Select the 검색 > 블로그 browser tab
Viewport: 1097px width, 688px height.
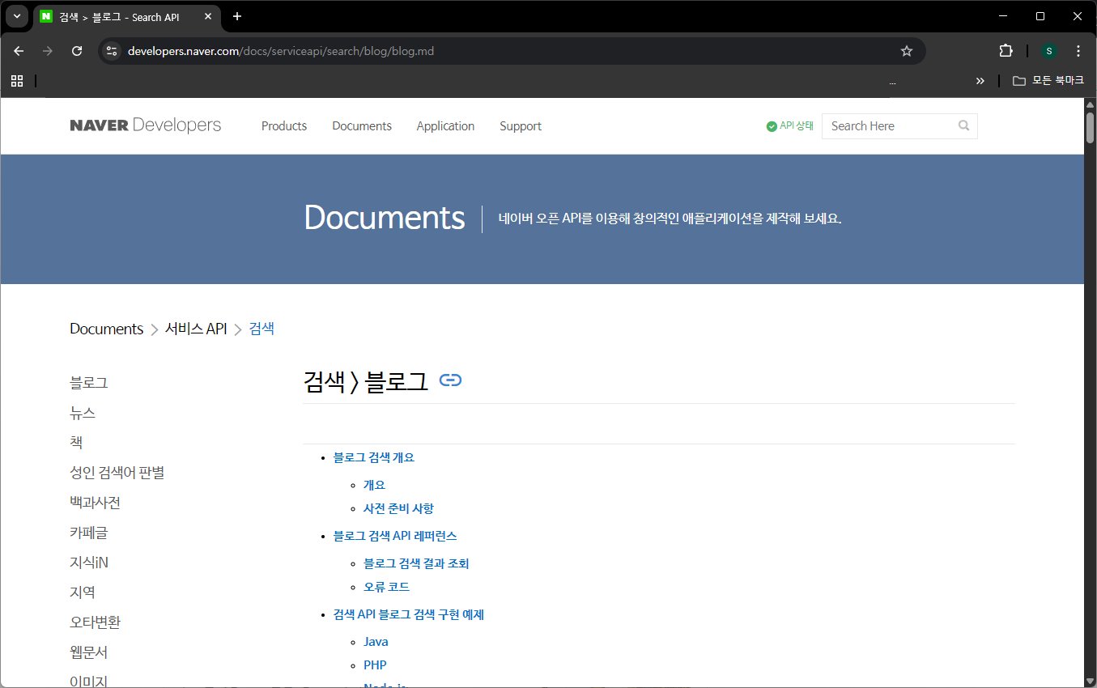click(127, 16)
